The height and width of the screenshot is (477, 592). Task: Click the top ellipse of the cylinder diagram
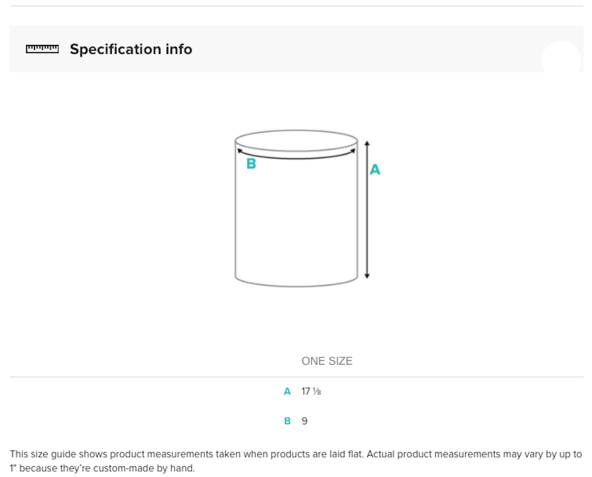click(x=296, y=141)
